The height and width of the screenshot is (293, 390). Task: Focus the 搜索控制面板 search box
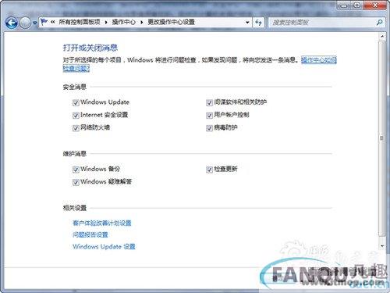point(322,23)
